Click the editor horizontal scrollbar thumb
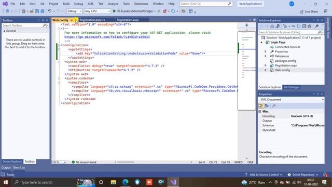The width and height of the screenshot is (332, 187). click(x=126, y=162)
